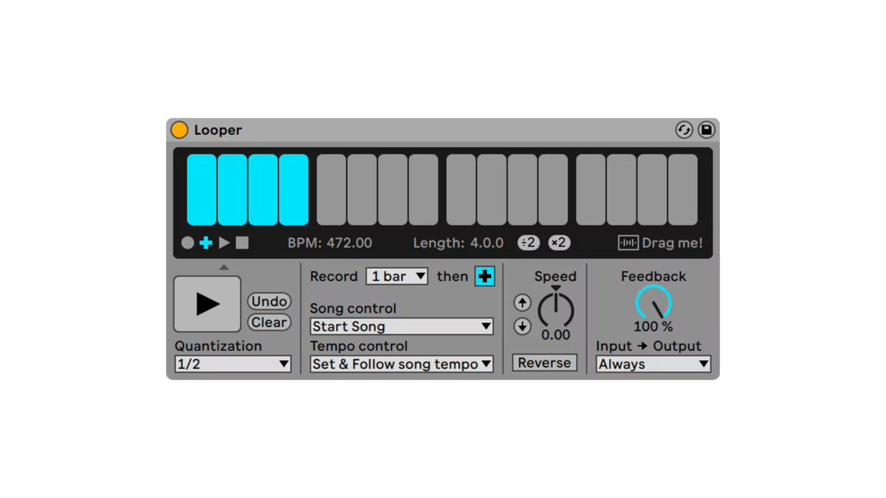Click the Speed up arrow button
This screenshot has width=886, height=498.
[x=522, y=302]
